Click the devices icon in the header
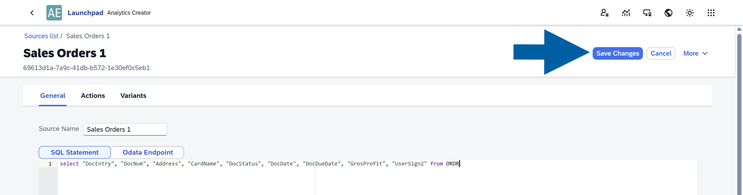743x195 pixels. tap(647, 13)
